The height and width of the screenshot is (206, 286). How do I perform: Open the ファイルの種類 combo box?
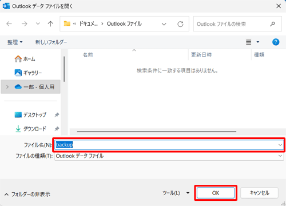tap(169, 156)
